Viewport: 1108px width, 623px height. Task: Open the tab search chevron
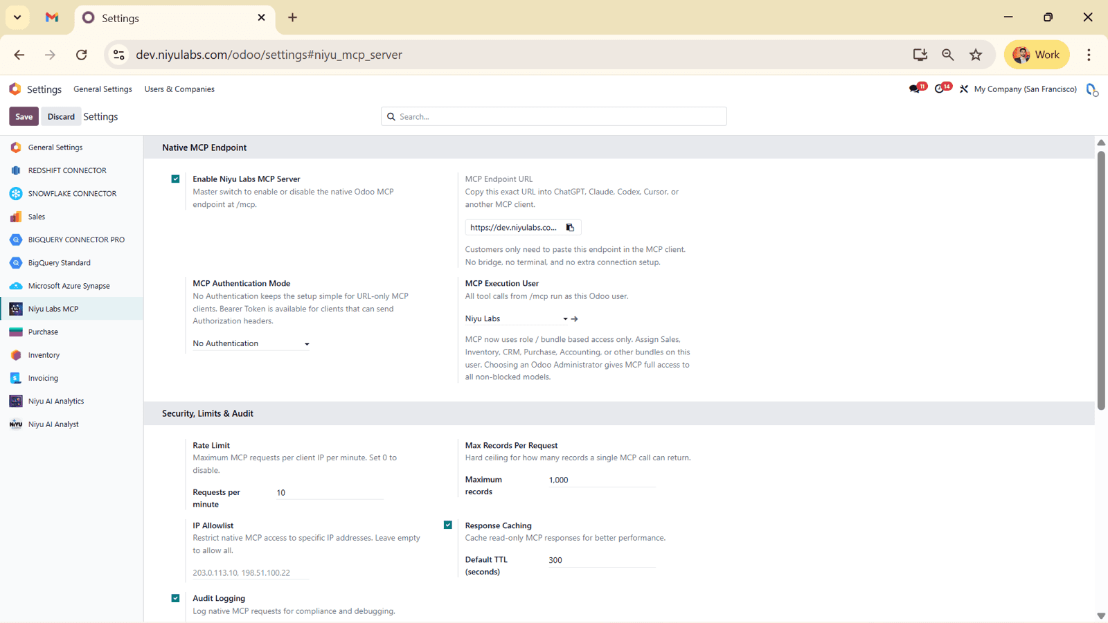point(17,17)
